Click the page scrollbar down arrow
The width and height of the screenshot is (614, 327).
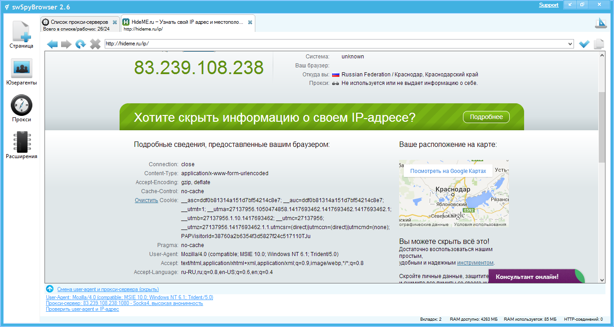point(602,280)
